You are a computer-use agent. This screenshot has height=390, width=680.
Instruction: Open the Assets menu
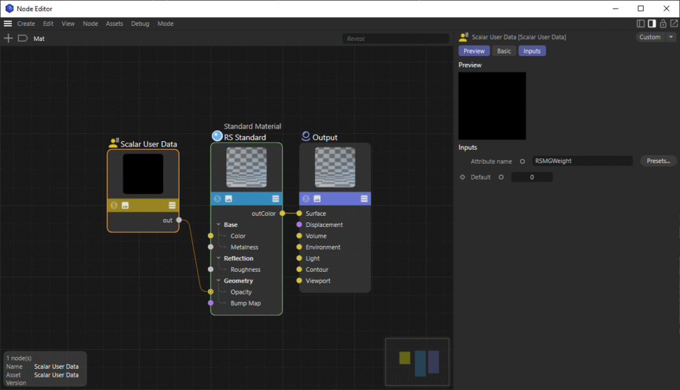click(x=114, y=23)
